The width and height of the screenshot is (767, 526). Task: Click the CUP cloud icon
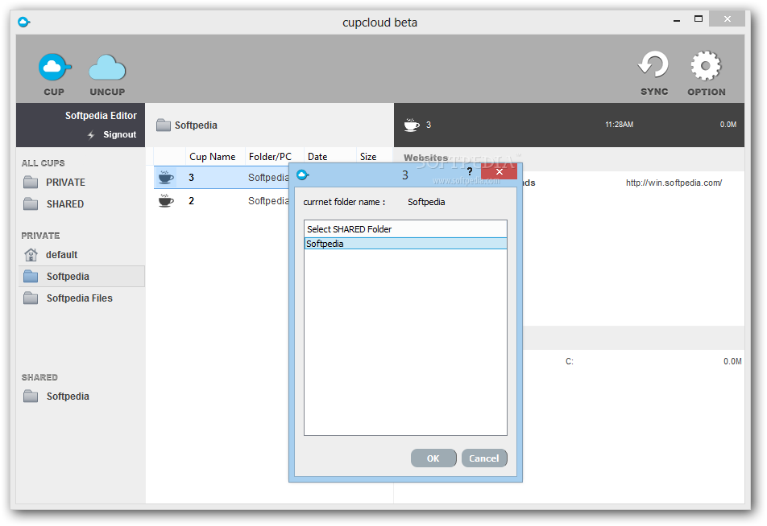point(55,68)
